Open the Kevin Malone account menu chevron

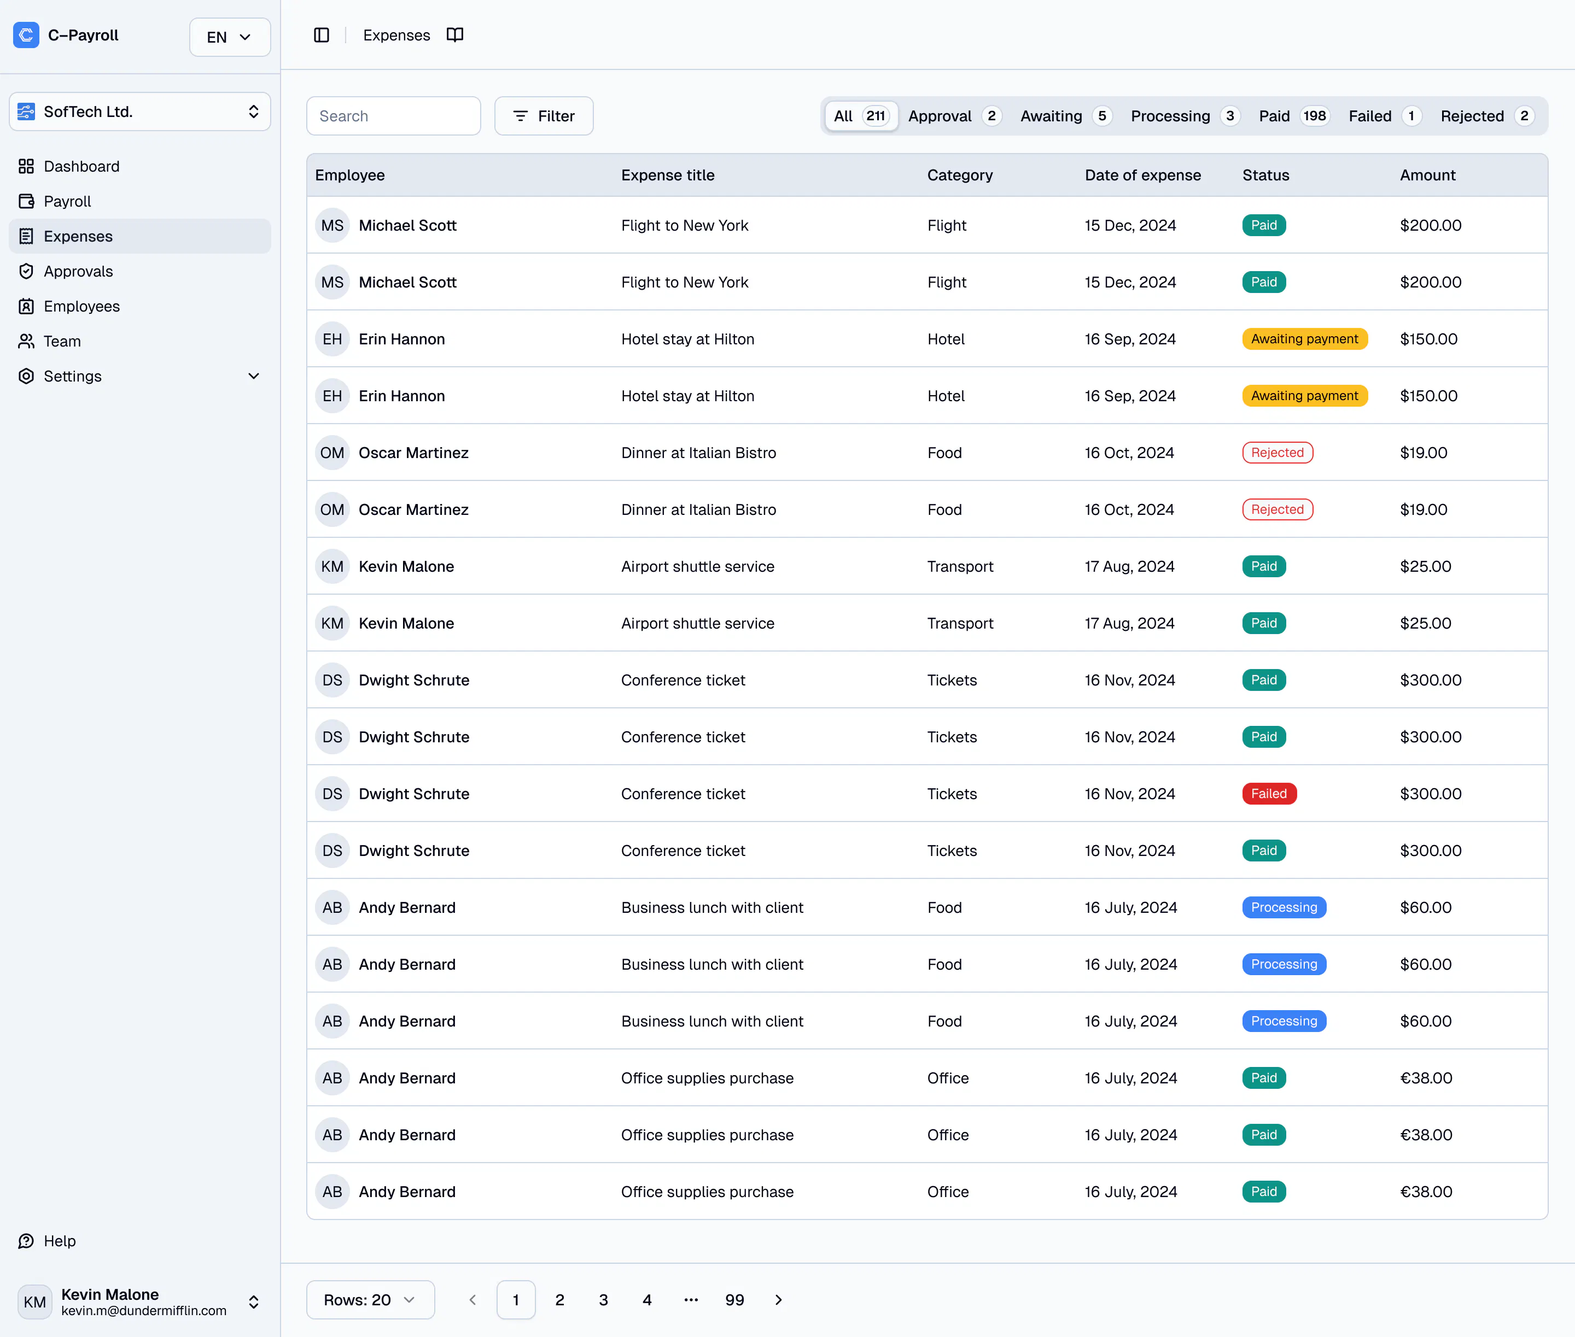pos(254,1301)
